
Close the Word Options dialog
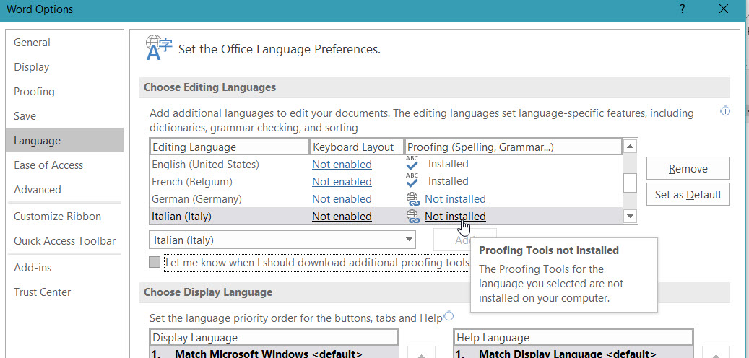coord(724,9)
